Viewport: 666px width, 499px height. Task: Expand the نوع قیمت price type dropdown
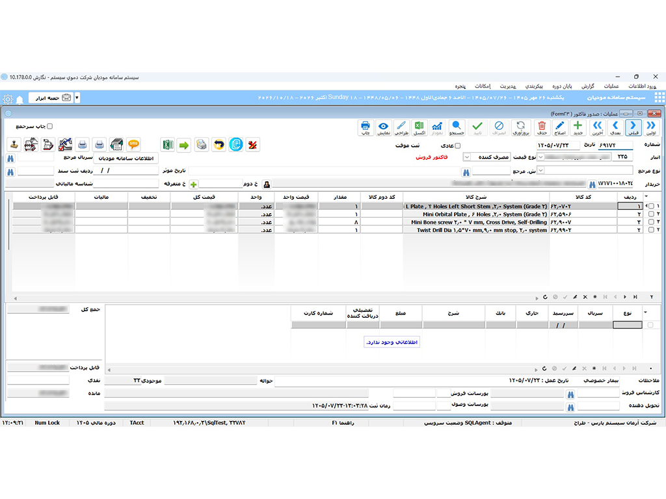tap(466, 157)
